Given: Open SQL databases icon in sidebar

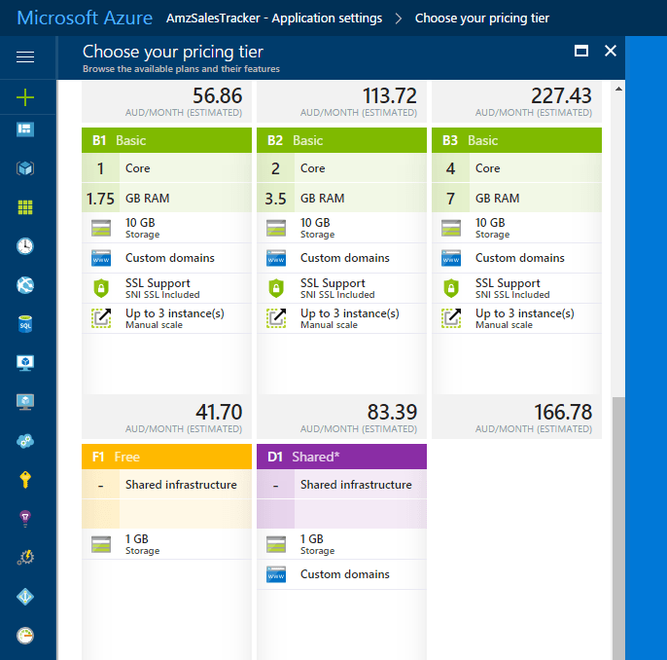Looking at the screenshot, I should pos(25,324).
